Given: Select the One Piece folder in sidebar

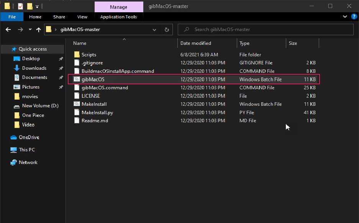Looking at the screenshot, I should 33,115.
